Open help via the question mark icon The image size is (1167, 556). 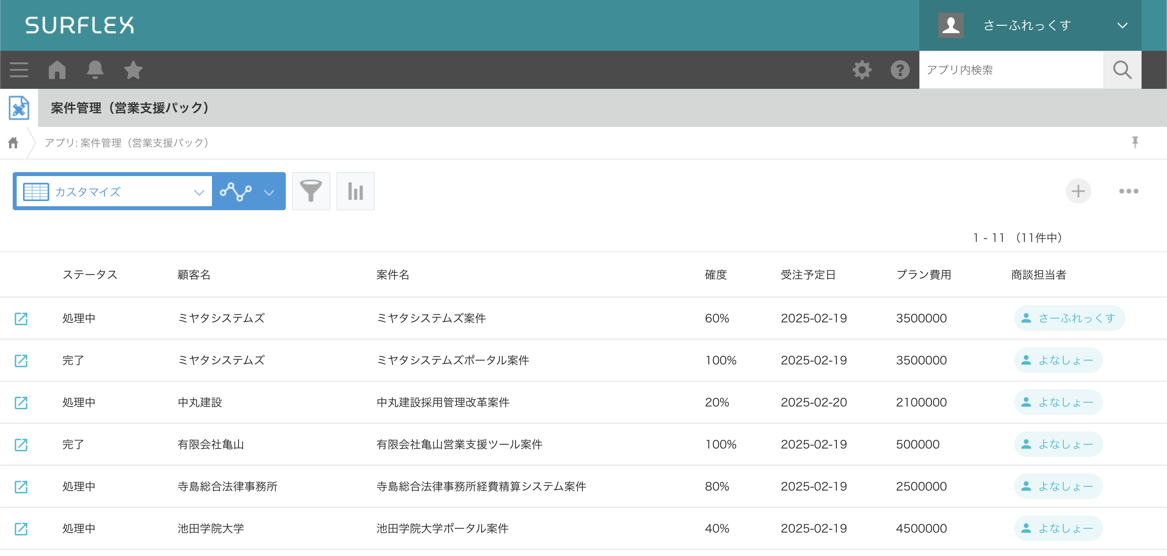(x=898, y=70)
